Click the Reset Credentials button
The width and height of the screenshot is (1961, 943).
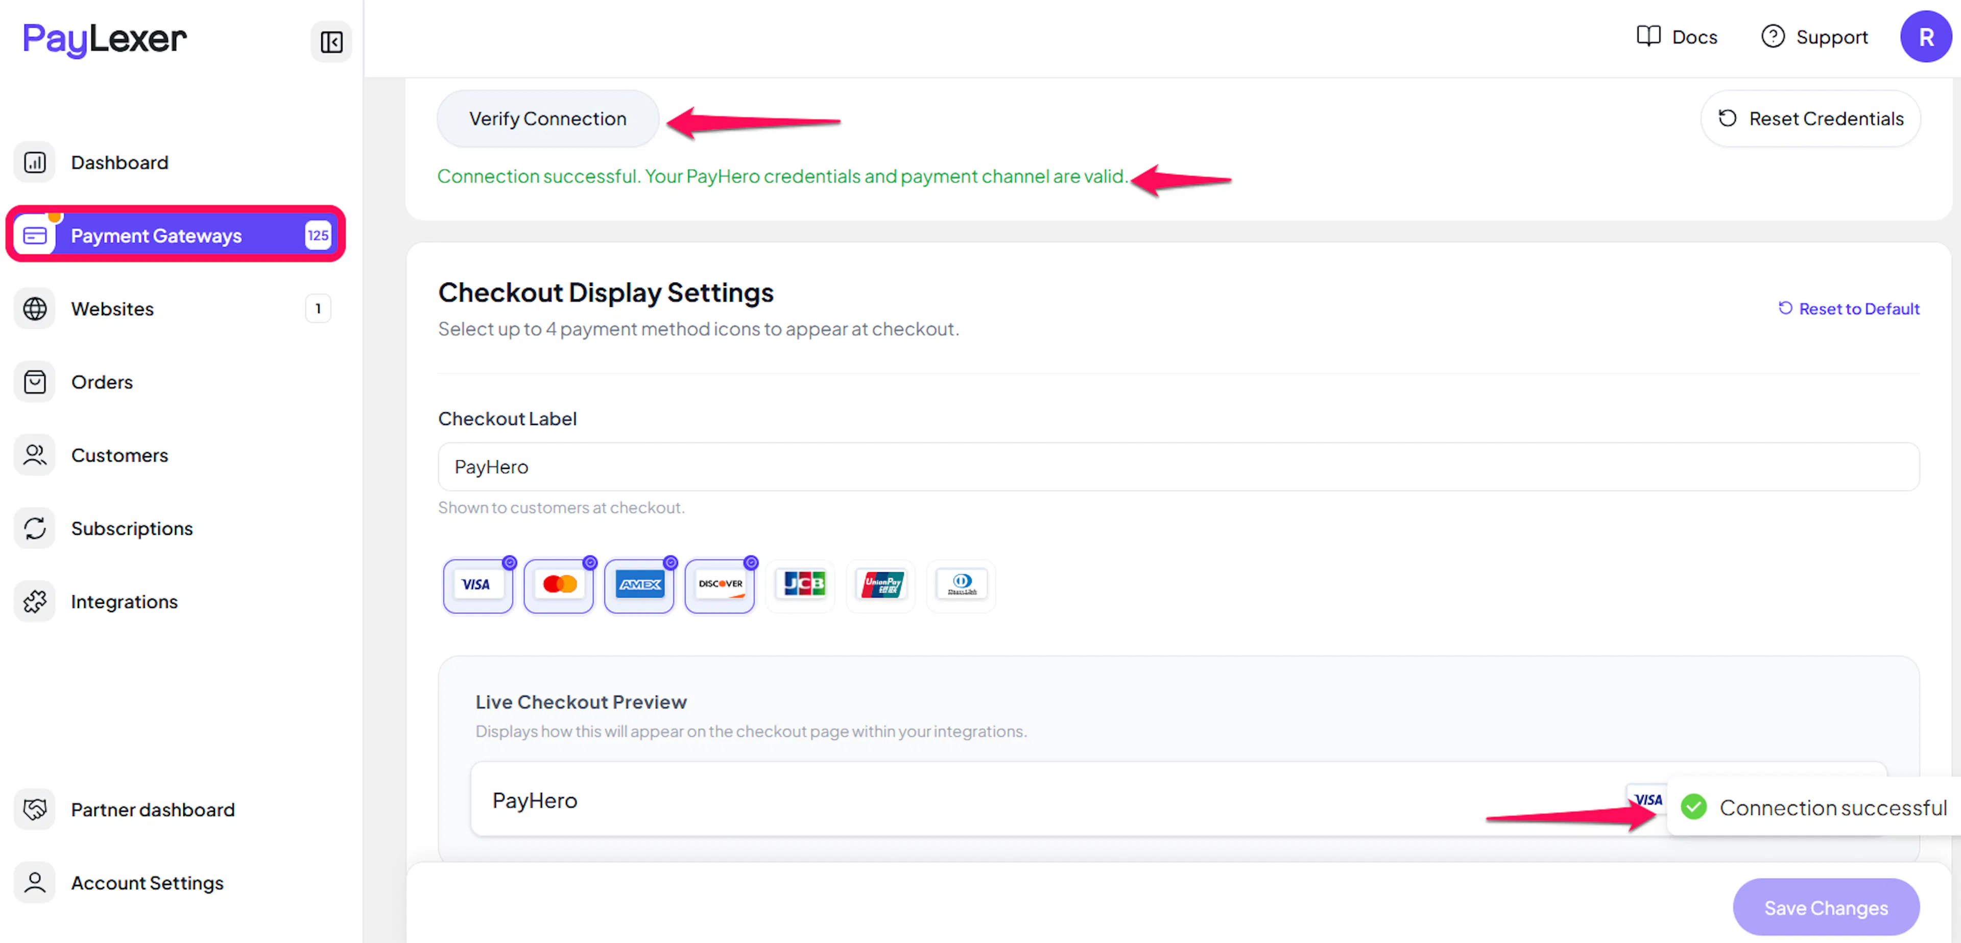[1810, 118]
